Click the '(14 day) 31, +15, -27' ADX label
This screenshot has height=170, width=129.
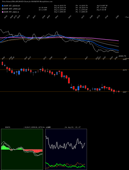click(x=72, y=127)
